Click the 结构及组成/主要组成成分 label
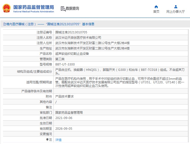190x144 pixels. click(x=35, y=72)
